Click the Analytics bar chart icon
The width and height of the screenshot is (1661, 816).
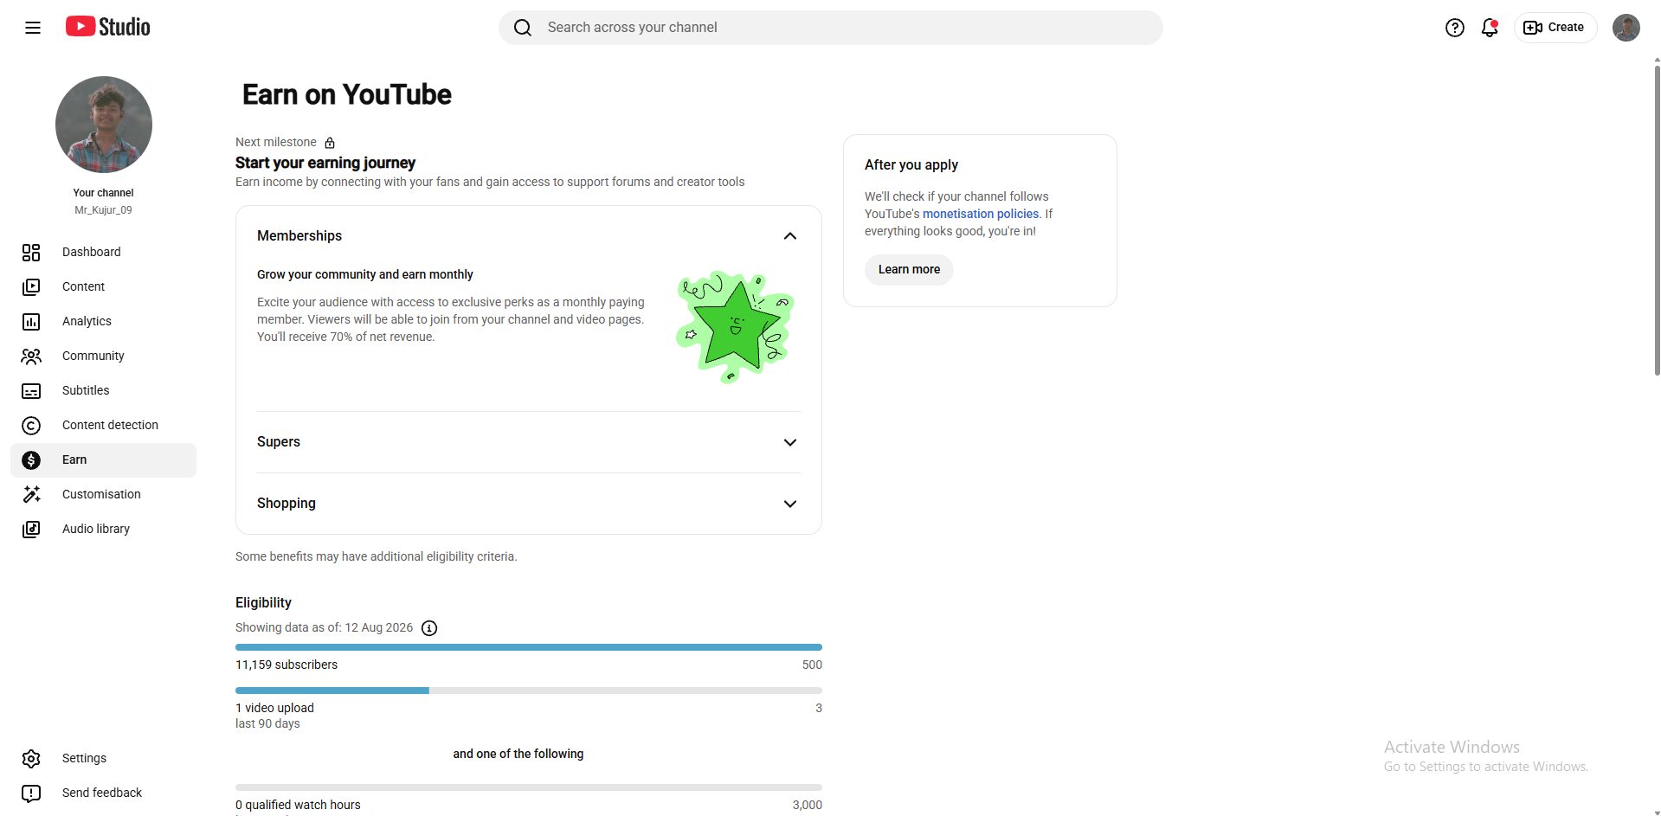(31, 321)
